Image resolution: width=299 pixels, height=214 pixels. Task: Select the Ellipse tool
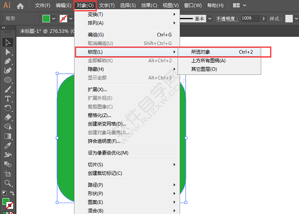(8, 80)
